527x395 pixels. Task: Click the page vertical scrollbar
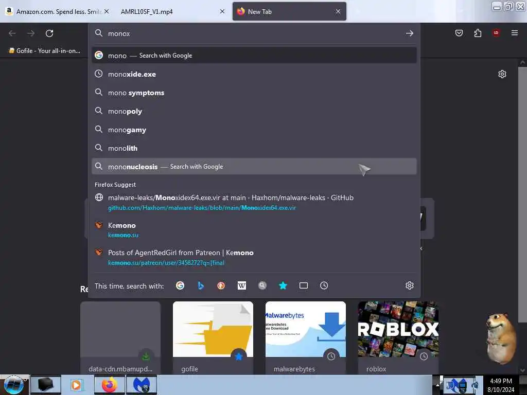pyautogui.click(x=522, y=195)
